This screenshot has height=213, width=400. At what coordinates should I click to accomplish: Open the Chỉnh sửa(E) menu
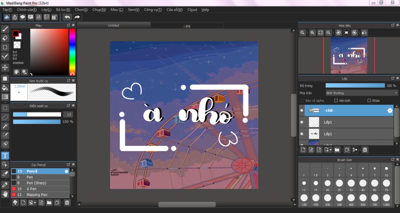click(x=27, y=10)
